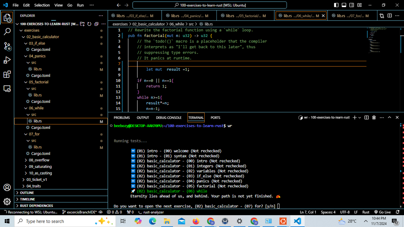
Task: Split the terminal panel
Action: [367, 117]
